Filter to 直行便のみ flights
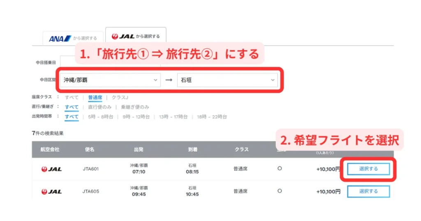The height and width of the screenshot is (221, 421). click(x=101, y=107)
